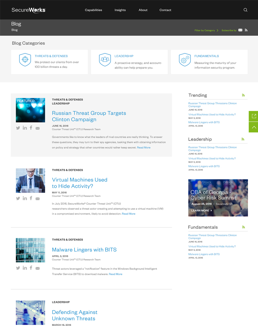Open Trending link Virtual Machines Used to Hide
258x326 pixels.
(x=212, y=115)
